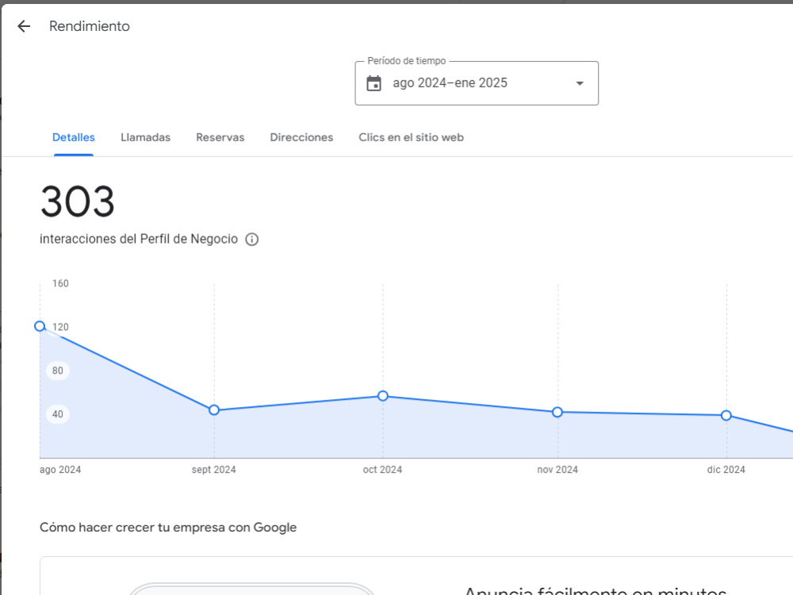The width and height of the screenshot is (793, 595).
Task: Click 'interacciones del Perfil de Negocio' label
Action: [139, 240]
